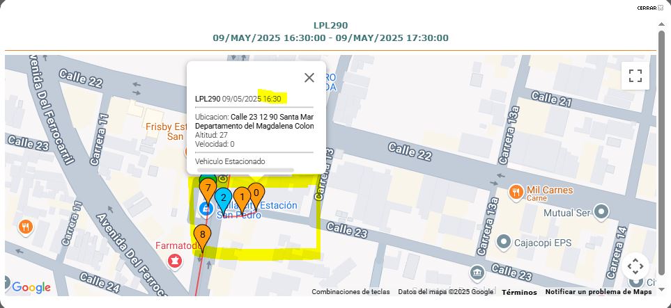Click orange marker number 0
The image size is (671, 308).
pos(256,193)
